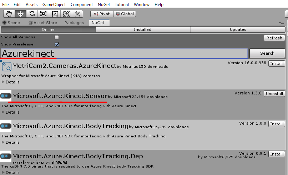Uninstall Microsoft.Azure.Kinect.Sensor package

coord(274,94)
